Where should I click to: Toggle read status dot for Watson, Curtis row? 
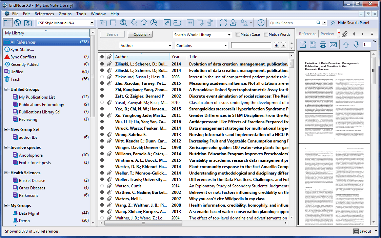pos(102,186)
